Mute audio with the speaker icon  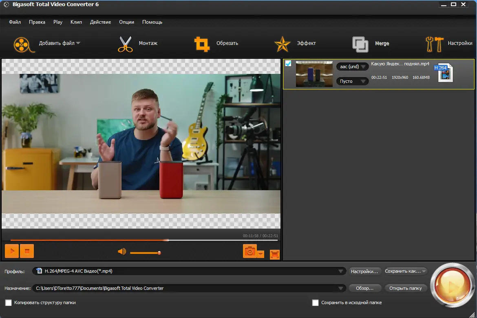pyautogui.click(x=121, y=251)
